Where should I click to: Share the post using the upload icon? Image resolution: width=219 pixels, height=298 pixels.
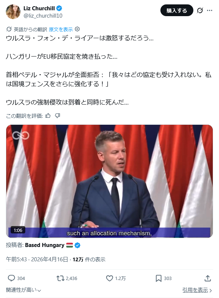208,278
